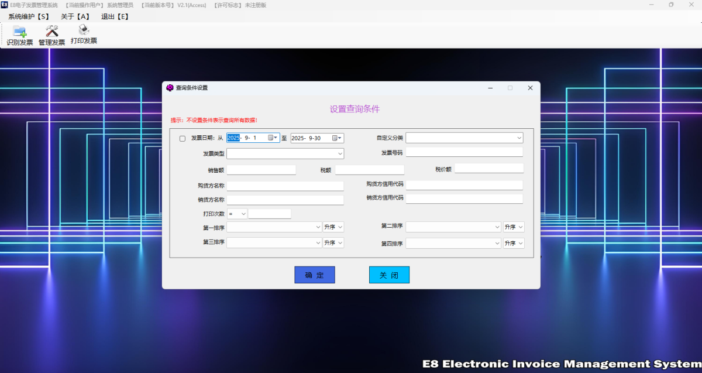Image resolution: width=702 pixels, height=373 pixels.
Task: Open the 关于【A】 menu
Action: tap(75, 17)
